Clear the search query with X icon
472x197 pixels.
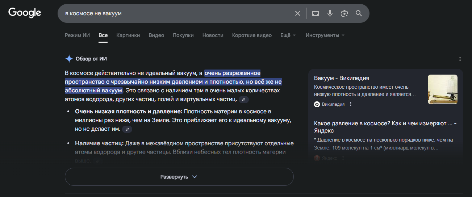click(x=298, y=13)
